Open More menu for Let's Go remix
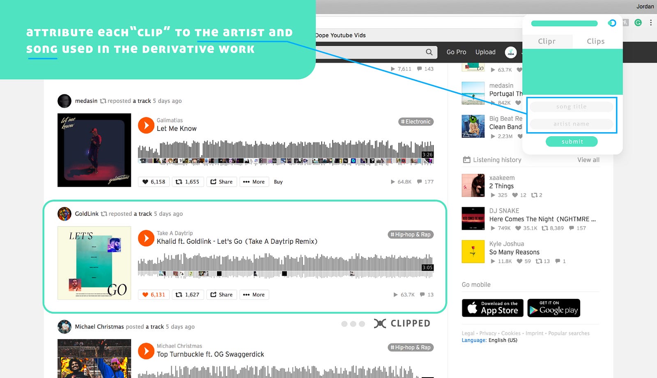 pyautogui.click(x=254, y=295)
